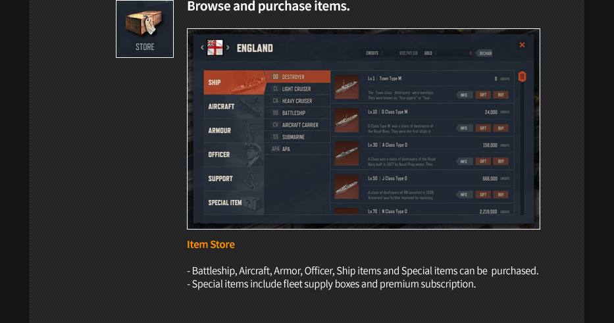Close the store window with the X

(522, 45)
